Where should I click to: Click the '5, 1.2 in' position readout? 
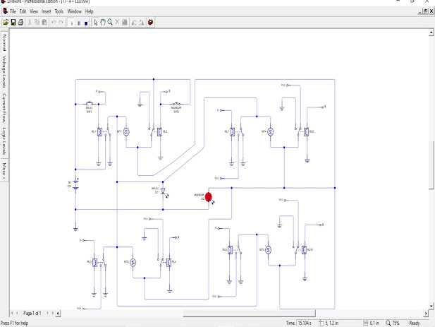tap(331, 323)
